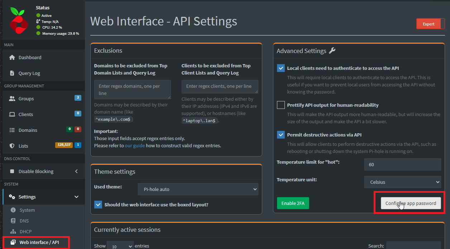Uncheck local clients need to authenticate checkbox

click(281, 68)
